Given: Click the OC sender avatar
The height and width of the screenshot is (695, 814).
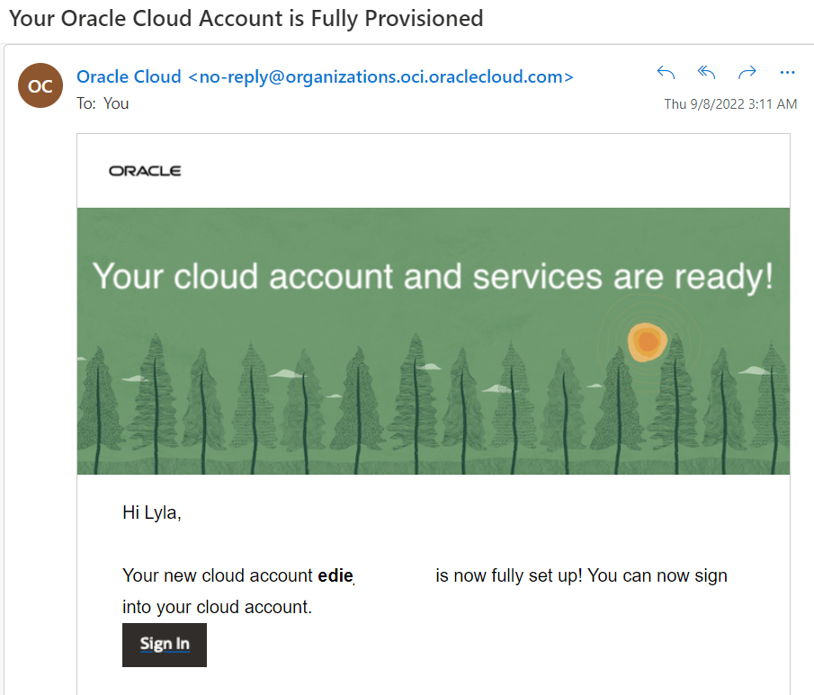Looking at the screenshot, I should point(40,85).
